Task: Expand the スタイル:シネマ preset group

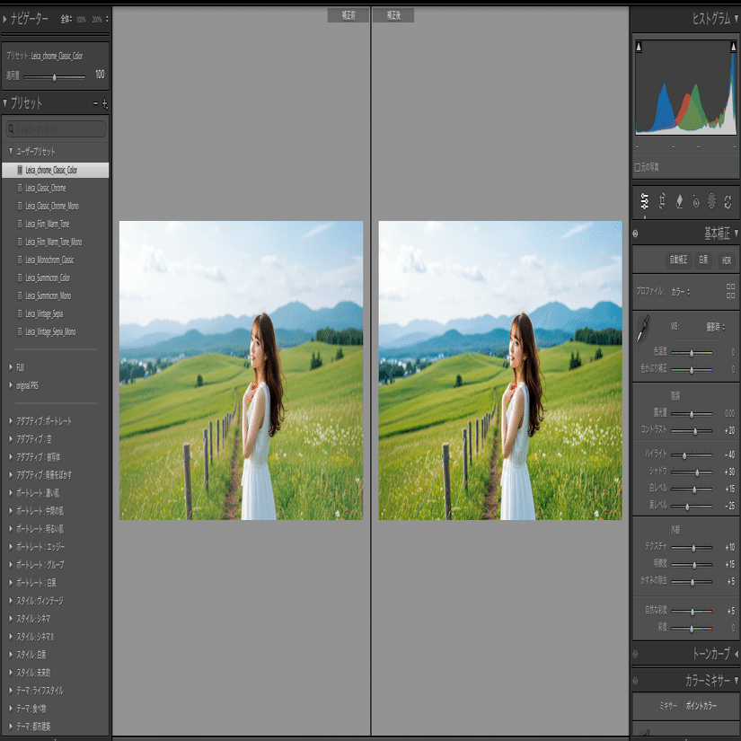Action: 11,618
